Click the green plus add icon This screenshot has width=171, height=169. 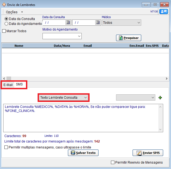click(x=160, y=98)
